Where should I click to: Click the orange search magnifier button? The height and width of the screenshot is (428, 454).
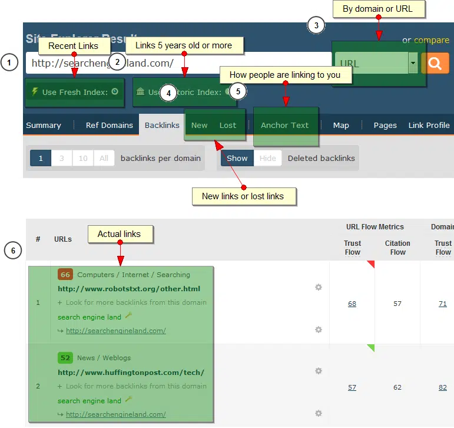pyautogui.click(x=435, y=63)
